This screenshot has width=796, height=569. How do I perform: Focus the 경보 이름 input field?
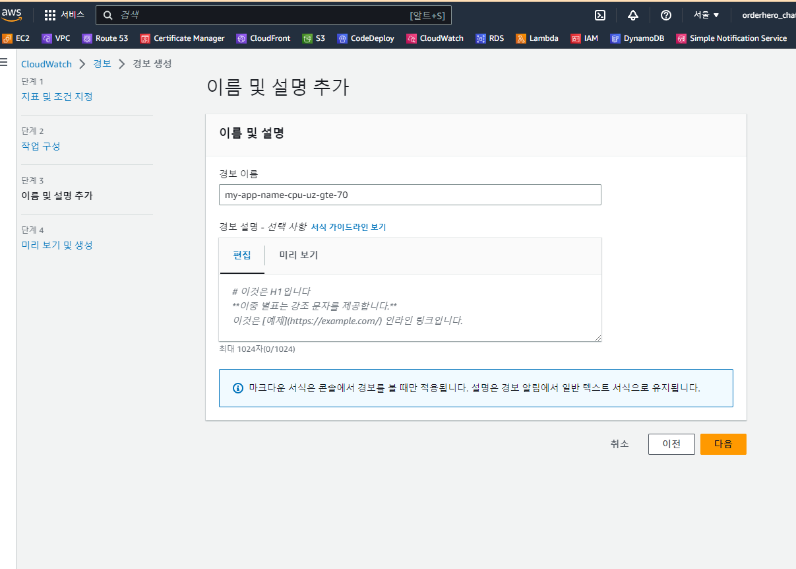click(410, 195)
